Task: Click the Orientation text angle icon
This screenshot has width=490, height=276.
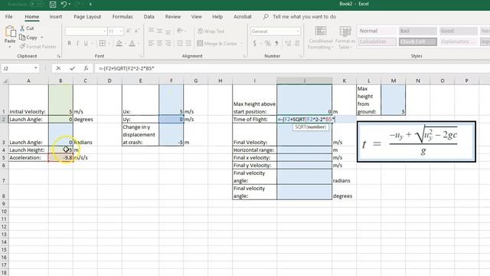Action: coord(180,31)
